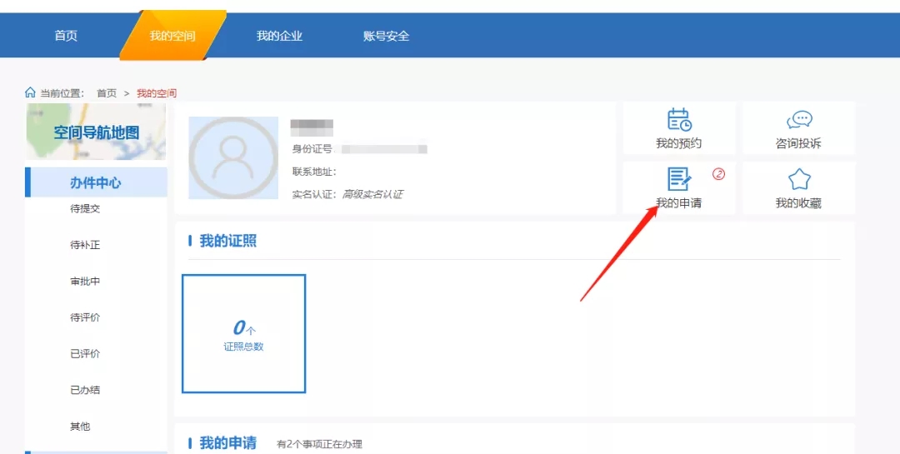Select 审批中 in the sidebar

pyautogui.click(x=85, y=282)
